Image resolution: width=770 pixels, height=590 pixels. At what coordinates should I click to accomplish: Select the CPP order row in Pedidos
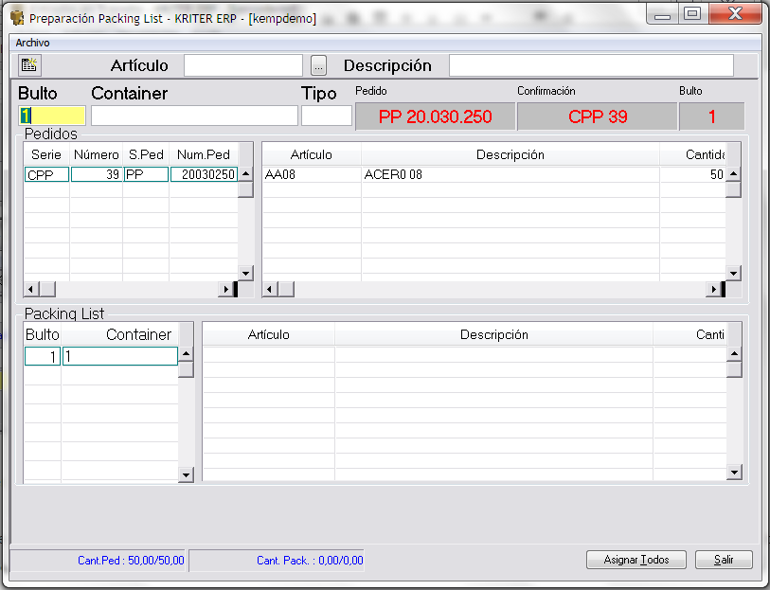tap(46, 175)
